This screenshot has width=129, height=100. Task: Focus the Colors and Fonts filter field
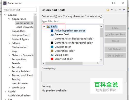[72, 21]
